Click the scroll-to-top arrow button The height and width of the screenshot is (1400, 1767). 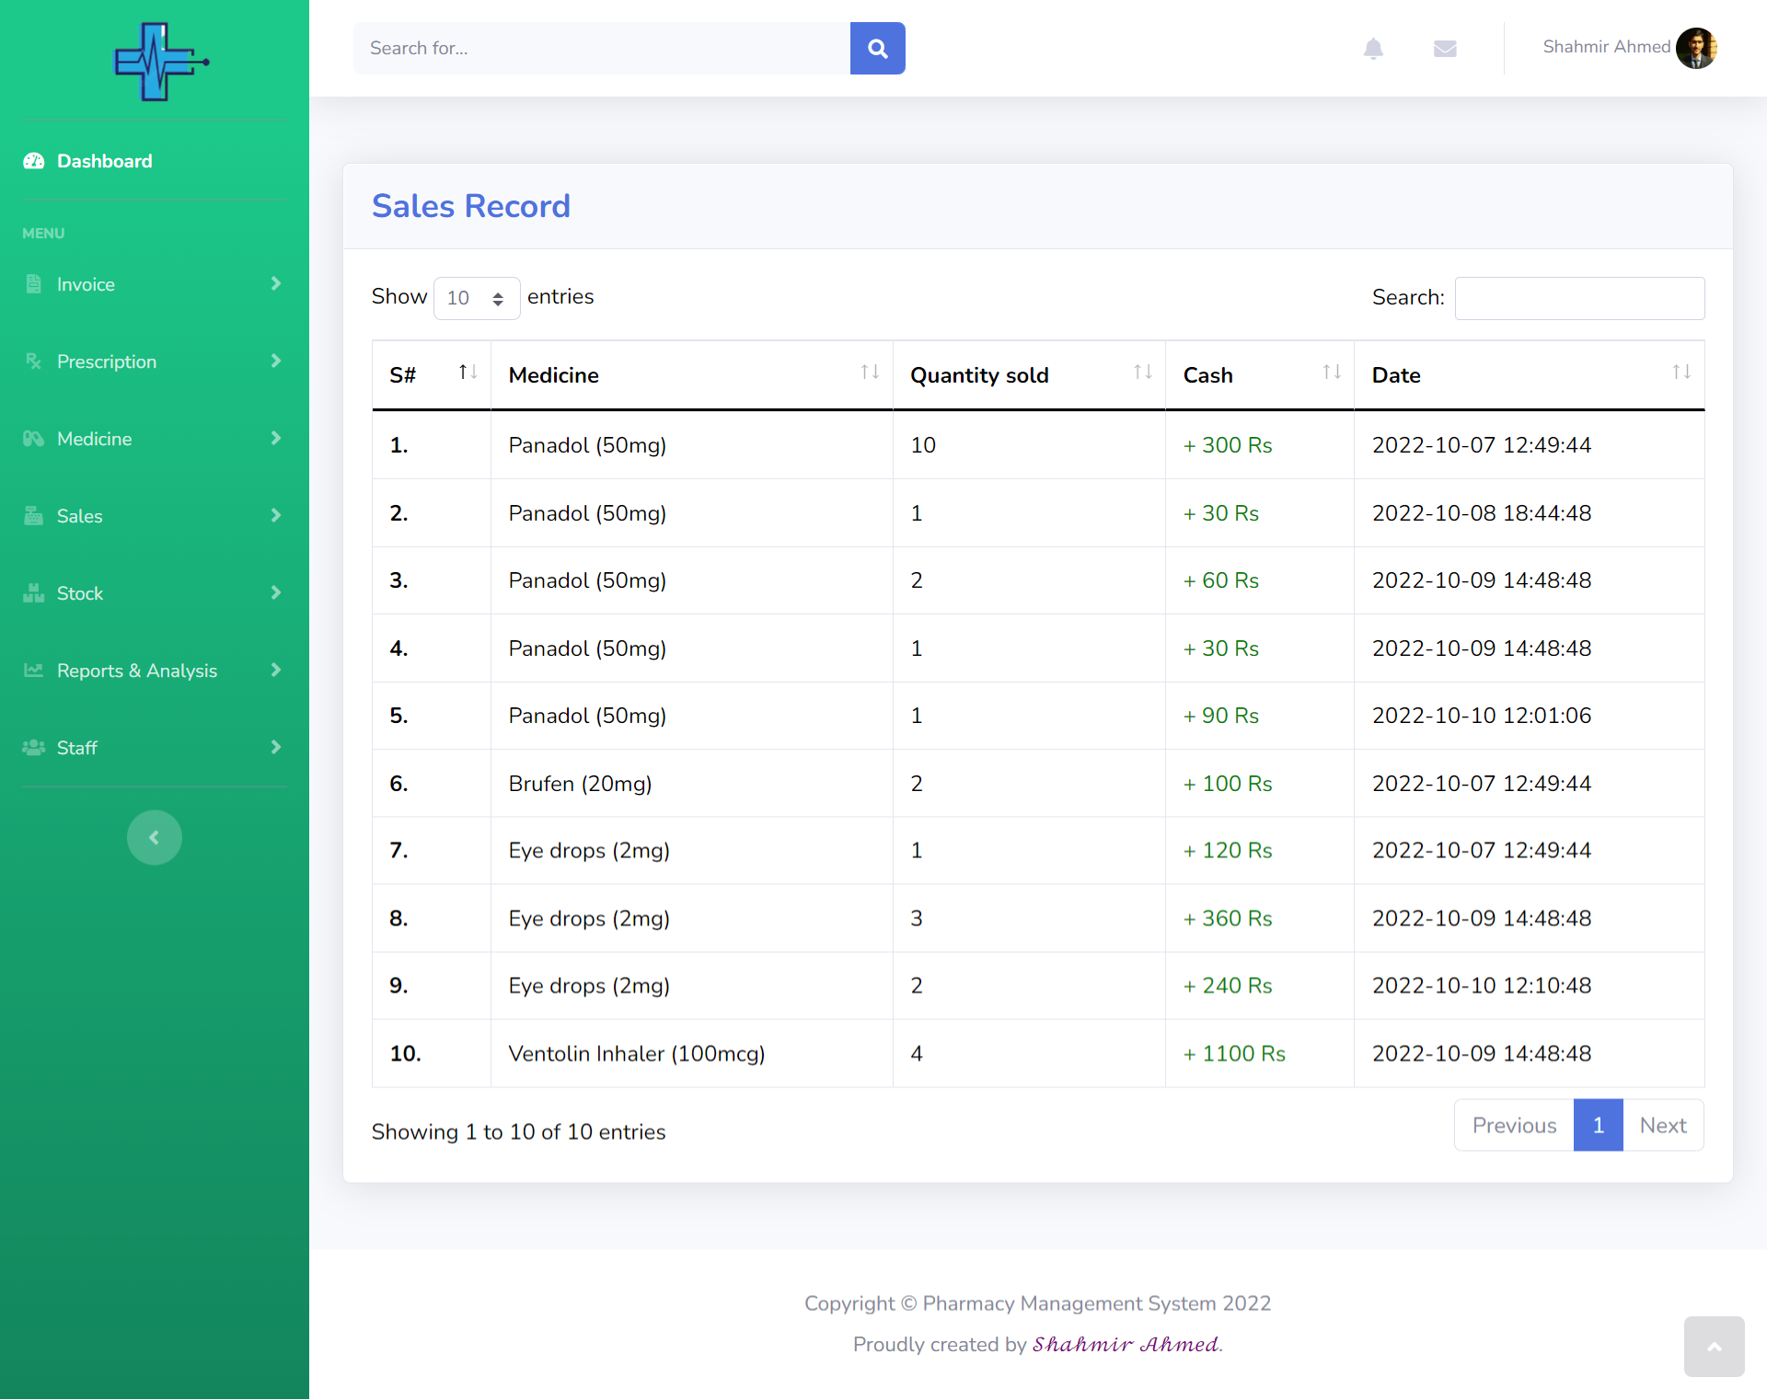point(1714,1347)
